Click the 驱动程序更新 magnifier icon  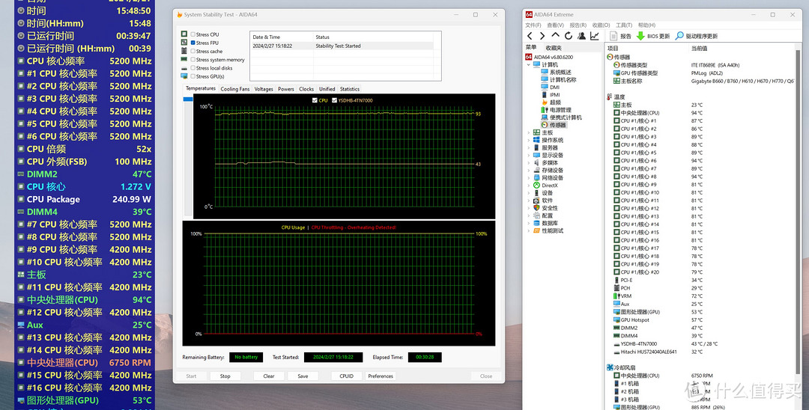(x=679, y=36)
